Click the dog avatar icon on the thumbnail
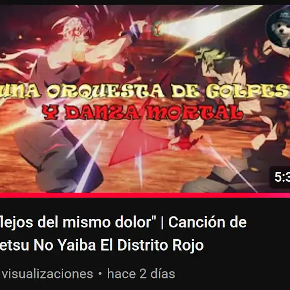Image resolution: width=290 pixels, height=290 pixels. pos(279,29)
